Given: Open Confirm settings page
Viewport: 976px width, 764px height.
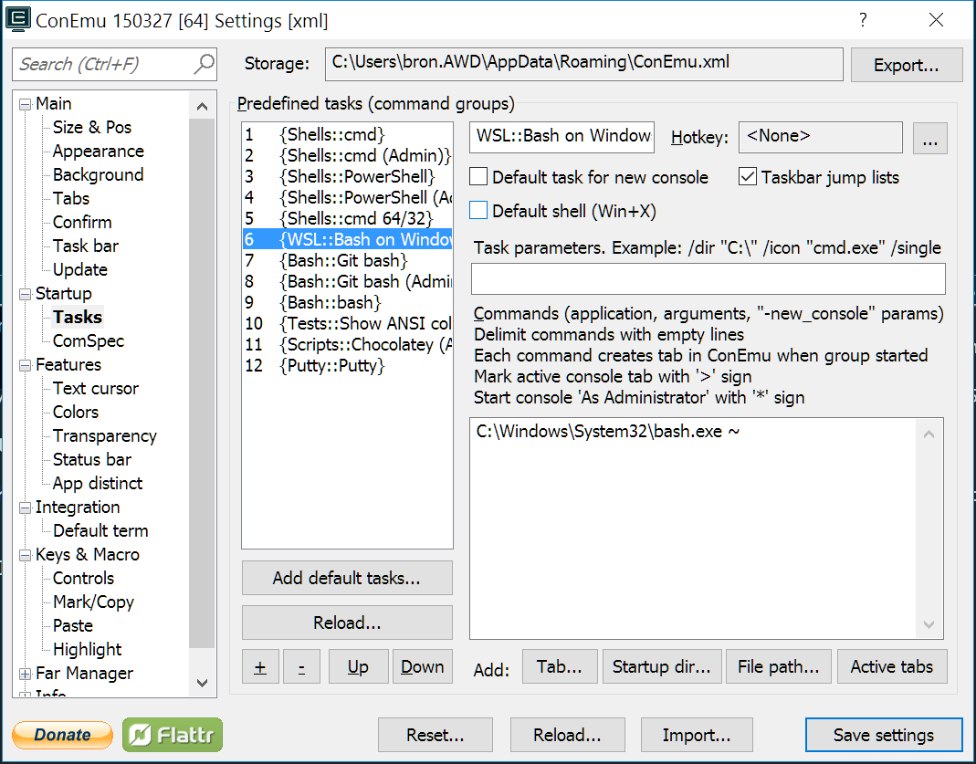Looking at the screenshot, I should (x=82, y=222).
